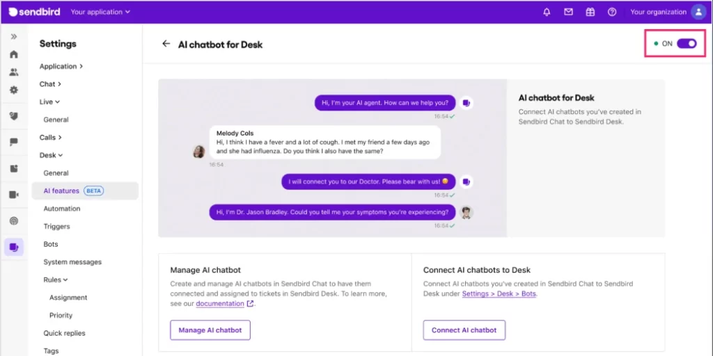
Task: Collapse the Live settings section
Action: pyautogui.click(x=49, y=102)
